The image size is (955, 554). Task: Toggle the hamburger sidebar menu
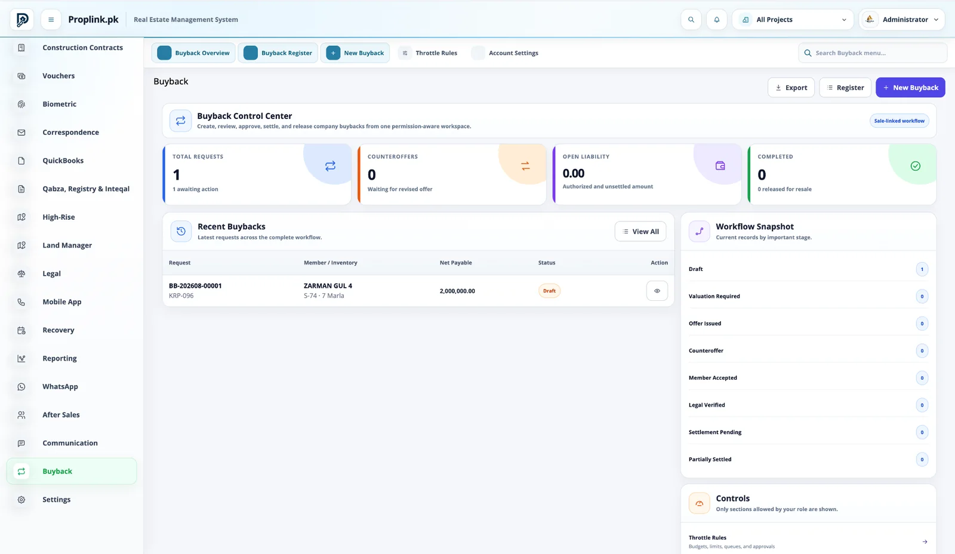(51, 20)
